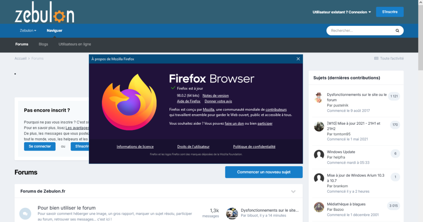Click the forum speech bubble icon
Image resolution: width=423 pixels, height=222 pixels.
25,213
